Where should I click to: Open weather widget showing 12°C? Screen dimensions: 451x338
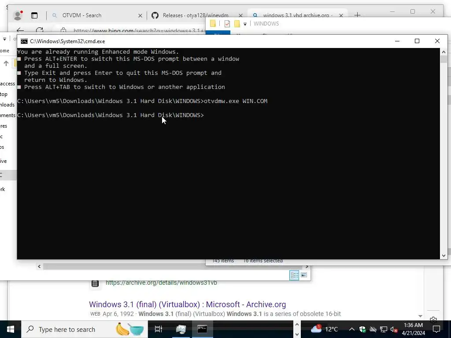325,329
